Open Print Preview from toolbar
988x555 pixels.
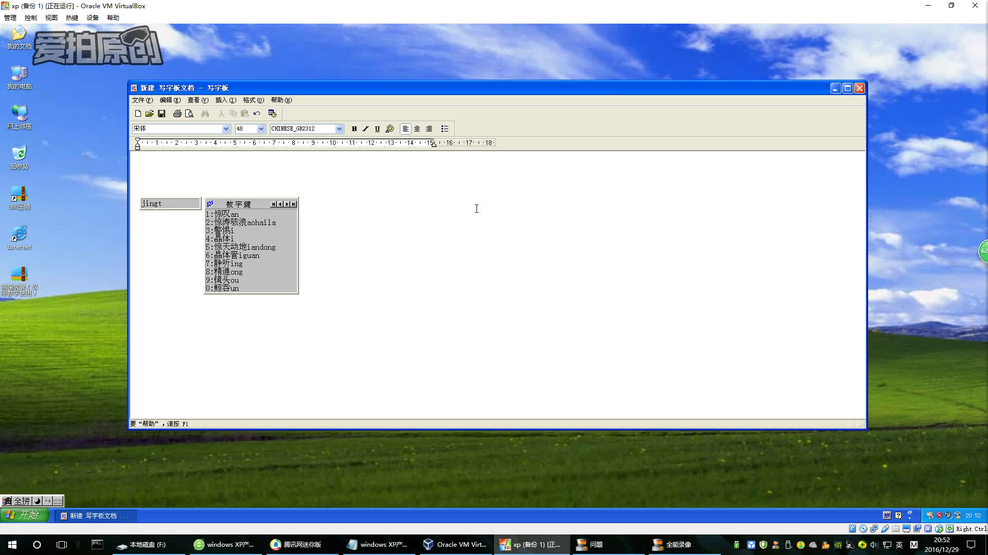pos(189,114)
